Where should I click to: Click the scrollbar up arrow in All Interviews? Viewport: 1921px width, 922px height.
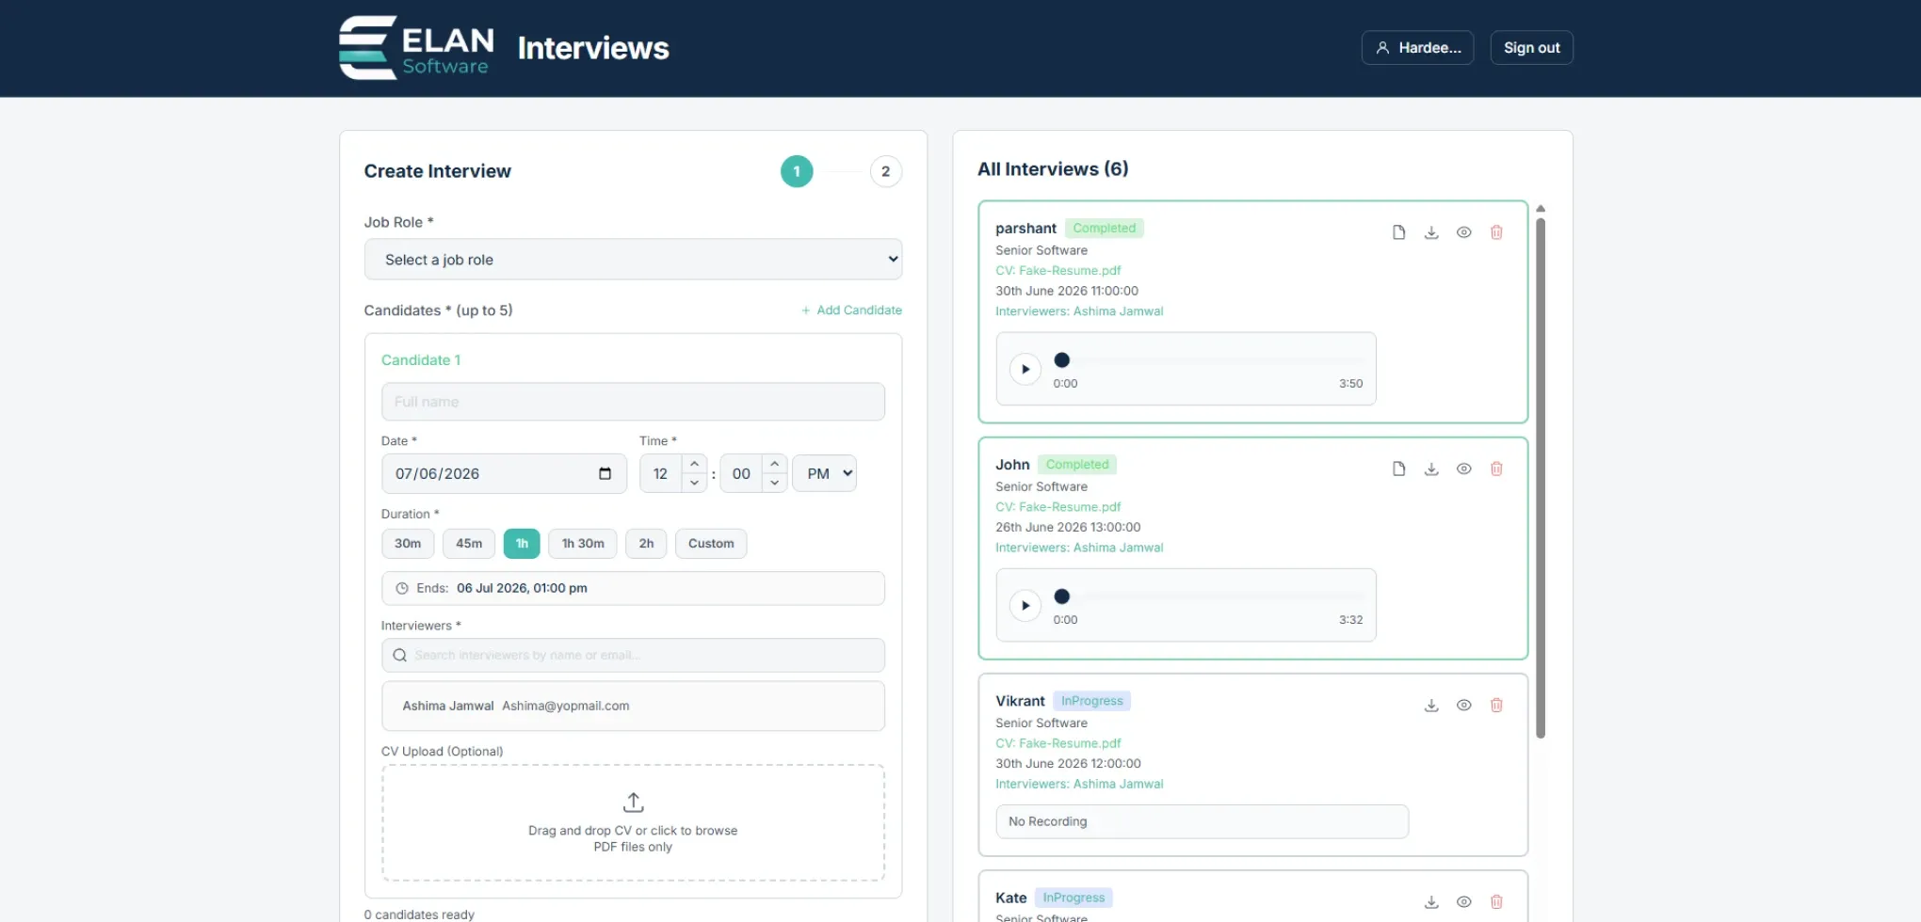pos(1541,208)
